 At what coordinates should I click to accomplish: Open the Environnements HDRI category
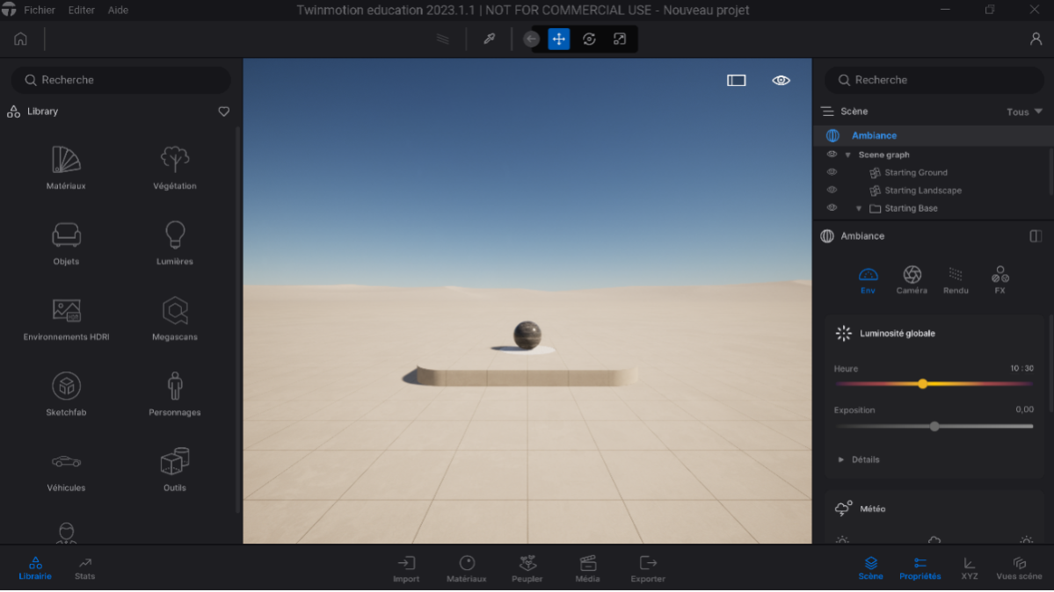coord(65,316)
